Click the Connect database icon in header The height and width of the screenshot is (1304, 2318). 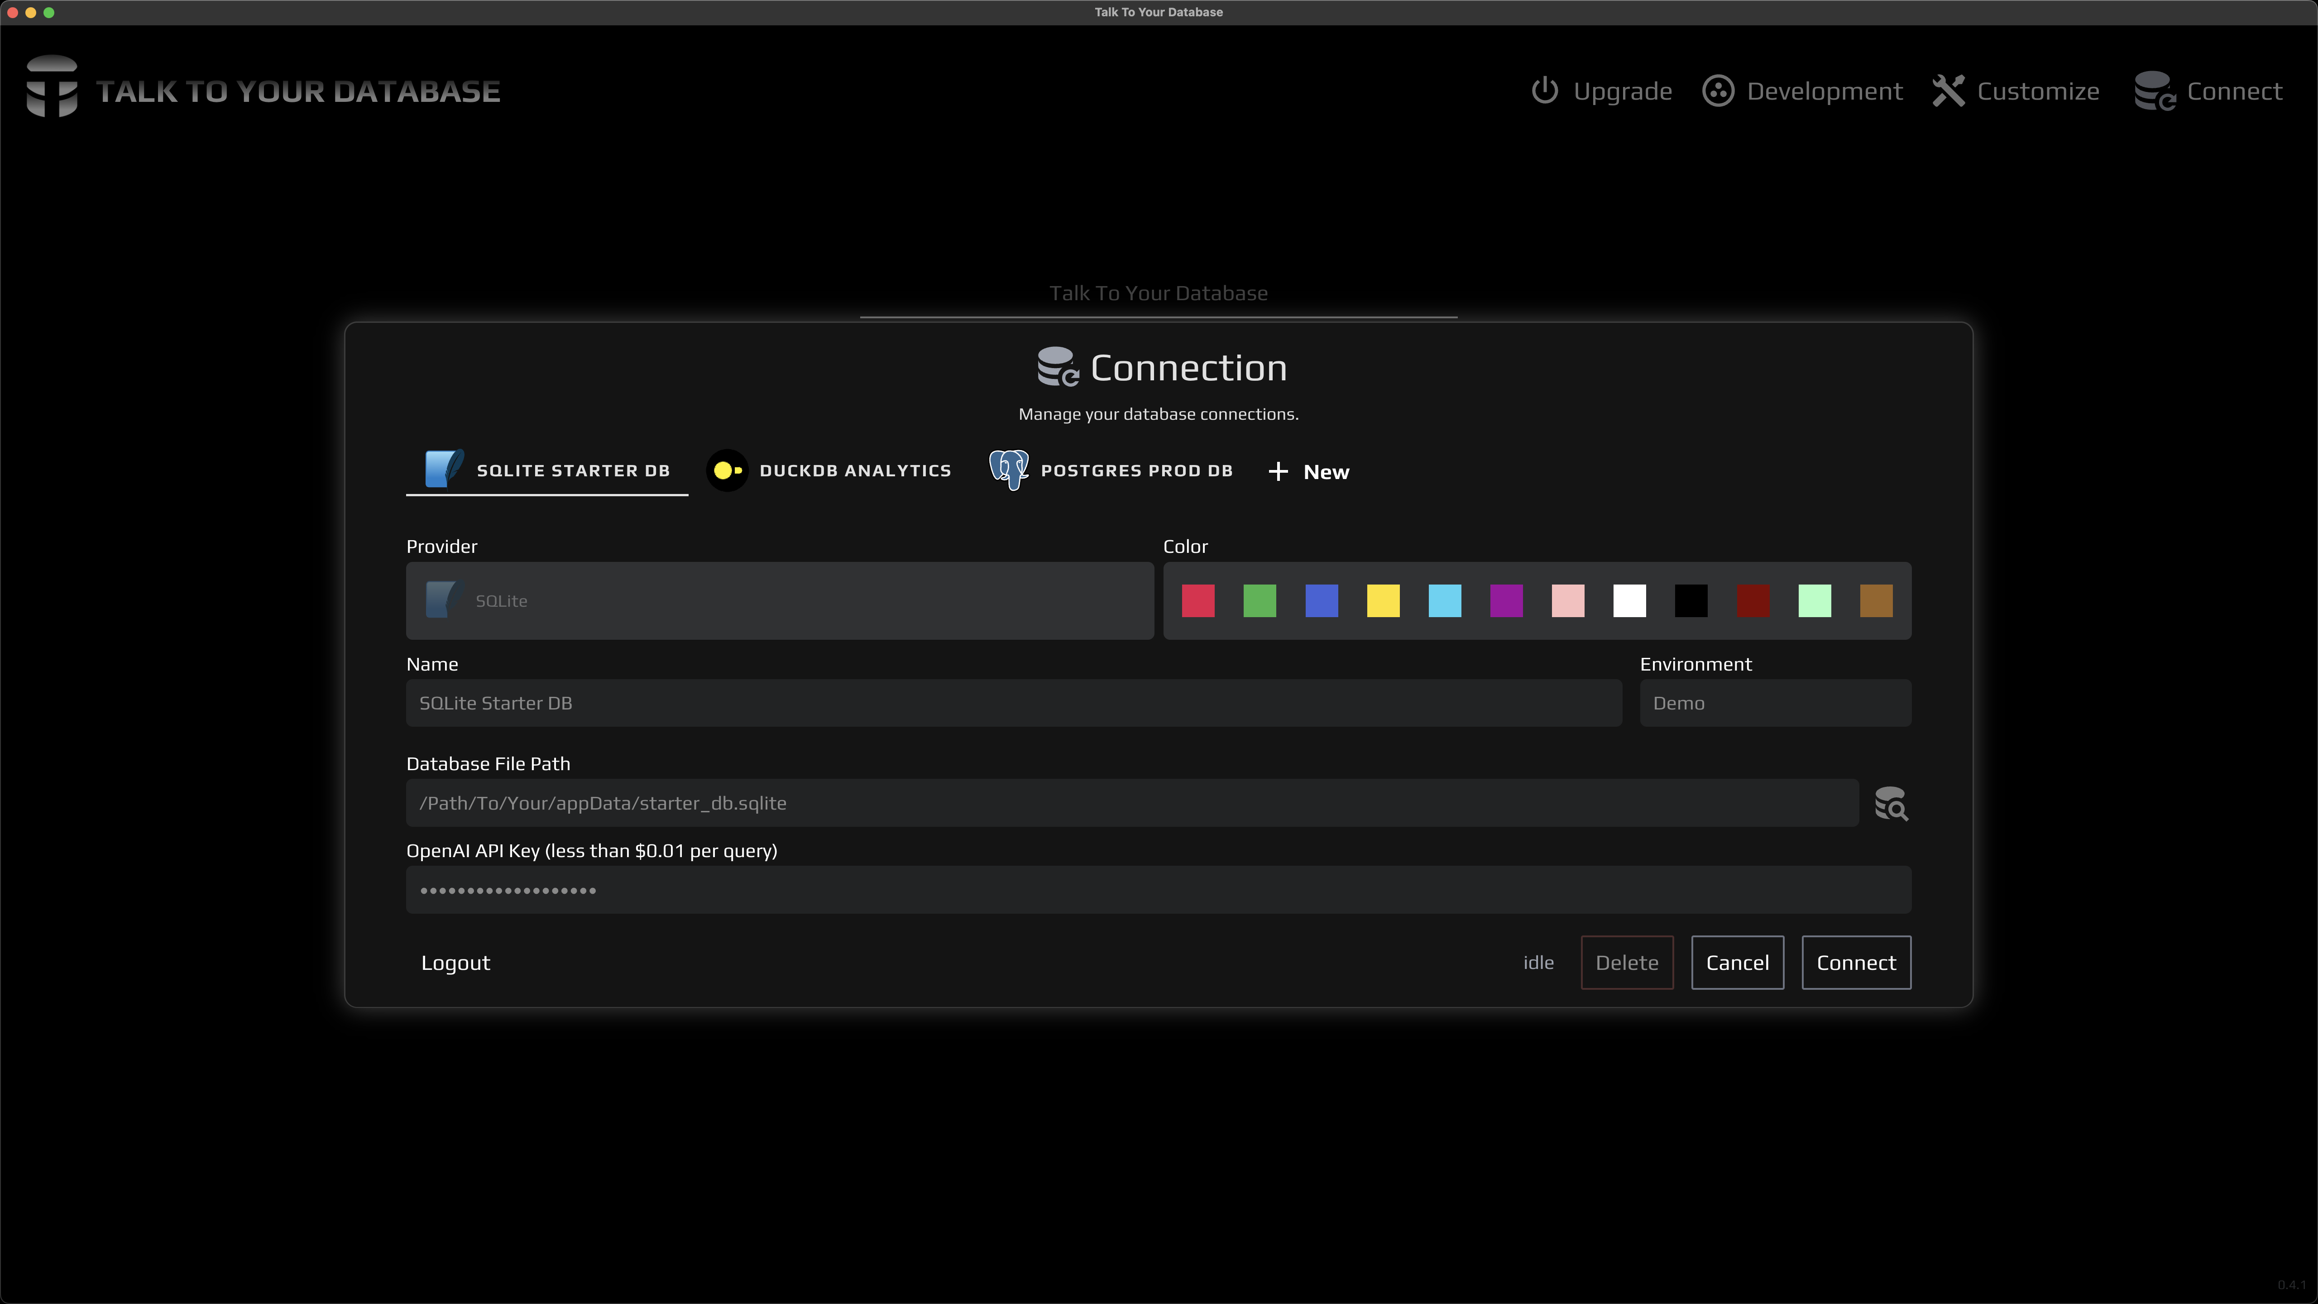[x=2155, y=91]
